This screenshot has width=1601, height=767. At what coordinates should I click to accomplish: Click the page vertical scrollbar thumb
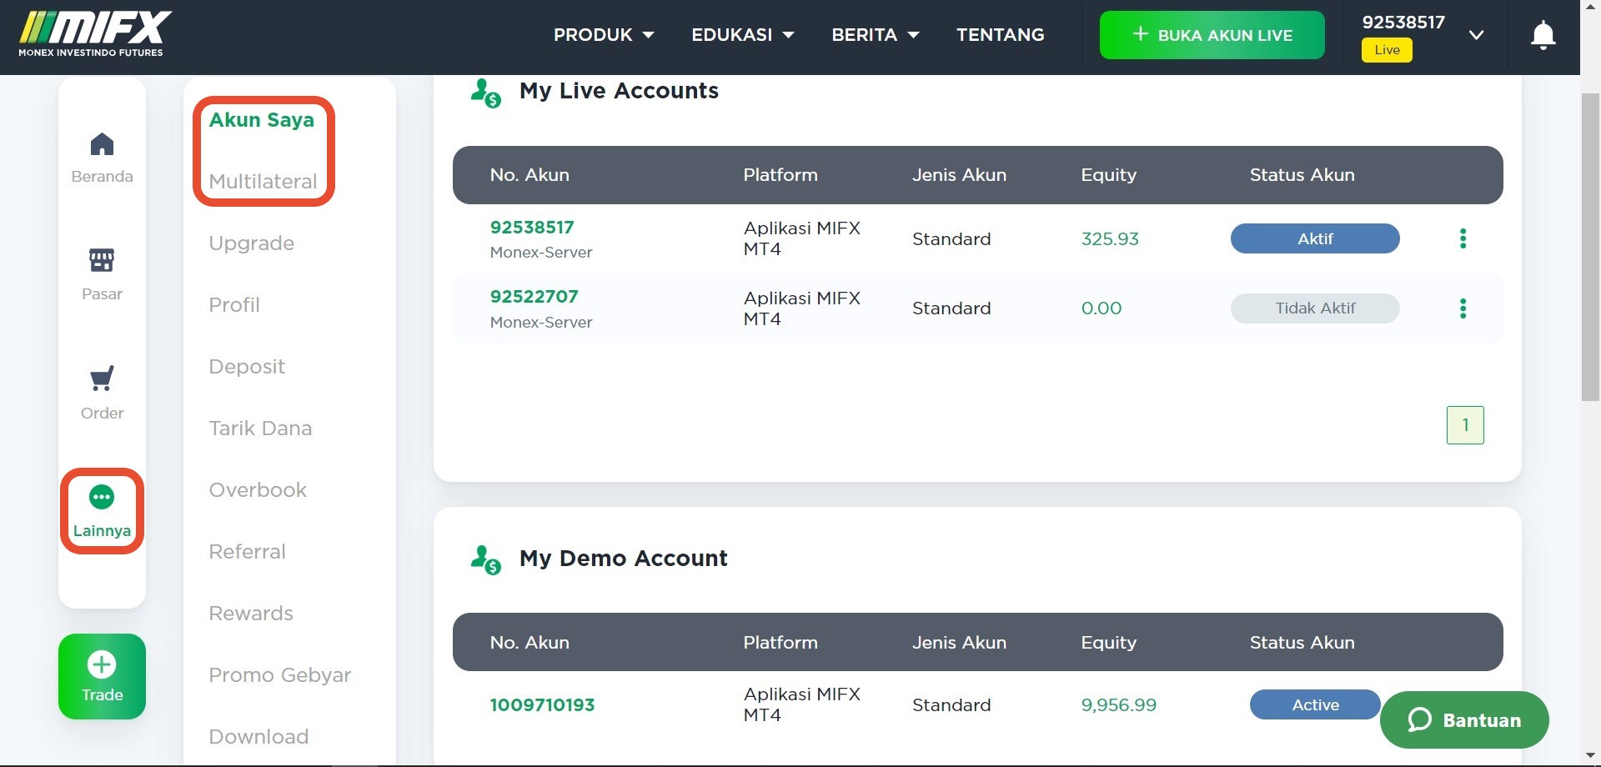[x=1590, y=247]
